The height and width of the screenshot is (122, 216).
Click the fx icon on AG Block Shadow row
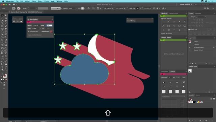[x=214, y=47]
